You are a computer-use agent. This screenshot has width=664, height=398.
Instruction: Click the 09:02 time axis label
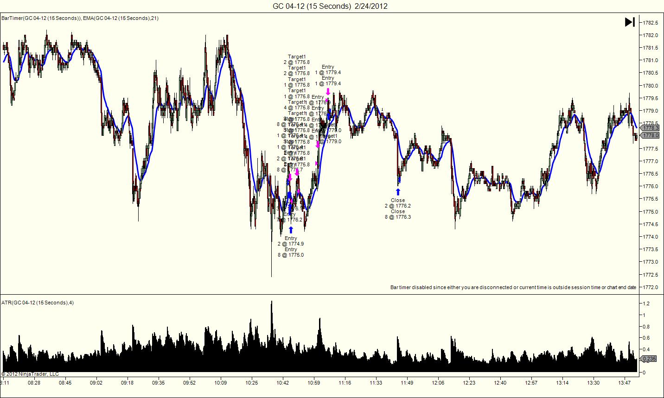96,383
